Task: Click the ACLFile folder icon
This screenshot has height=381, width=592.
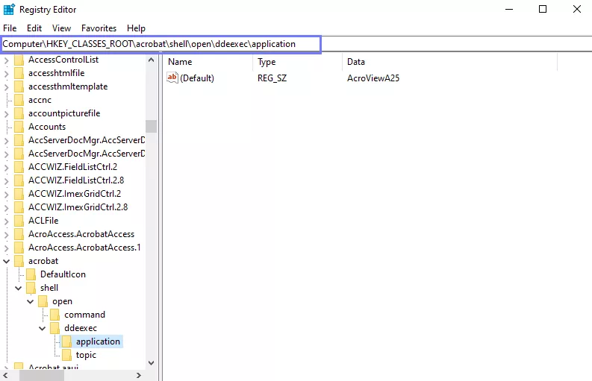Action: 19,221
